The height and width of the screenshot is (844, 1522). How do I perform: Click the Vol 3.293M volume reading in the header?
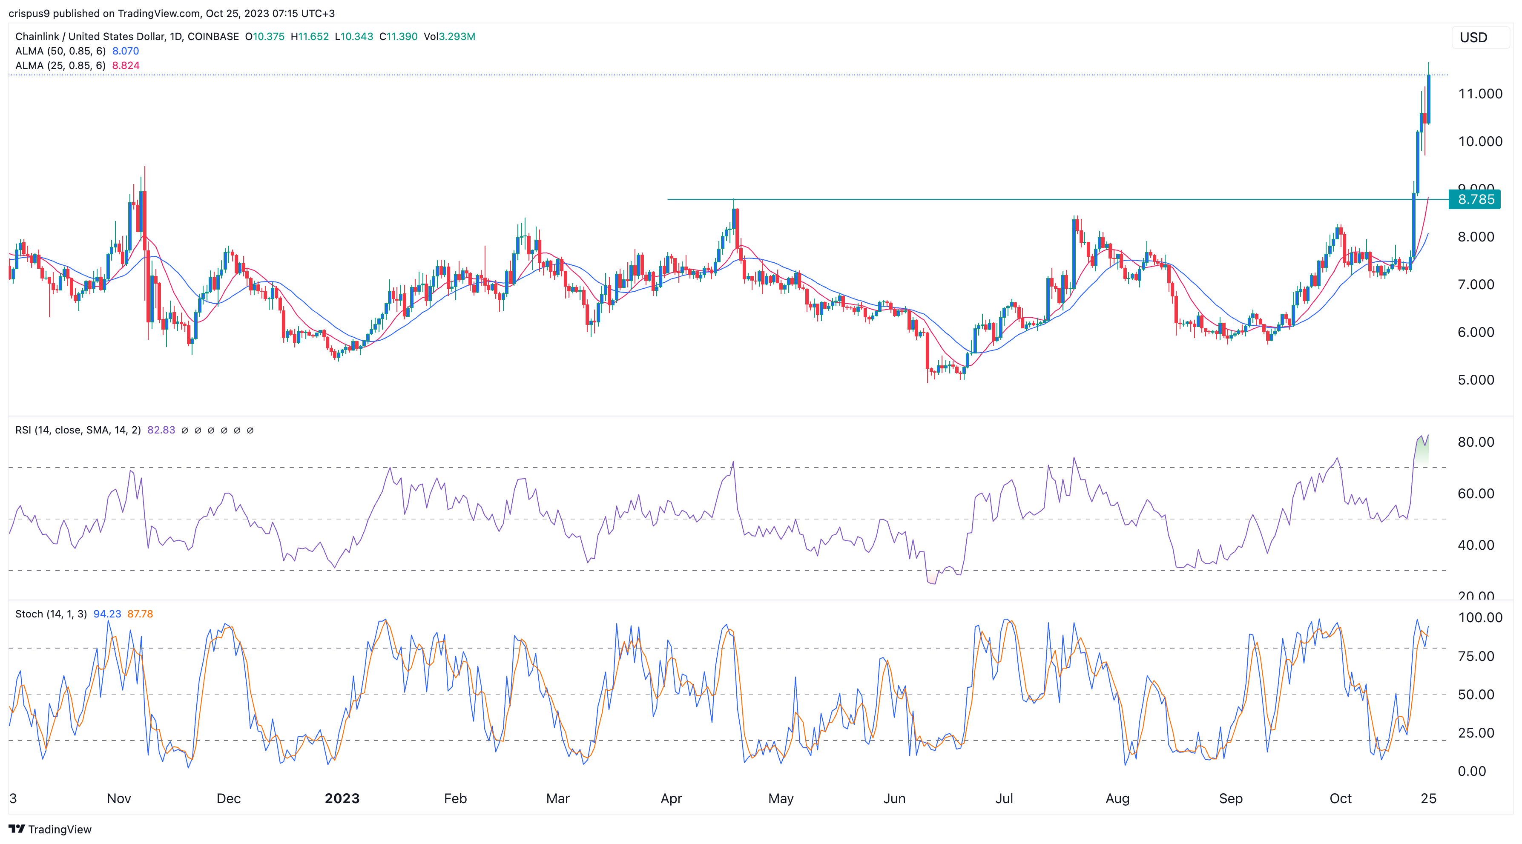450,36
